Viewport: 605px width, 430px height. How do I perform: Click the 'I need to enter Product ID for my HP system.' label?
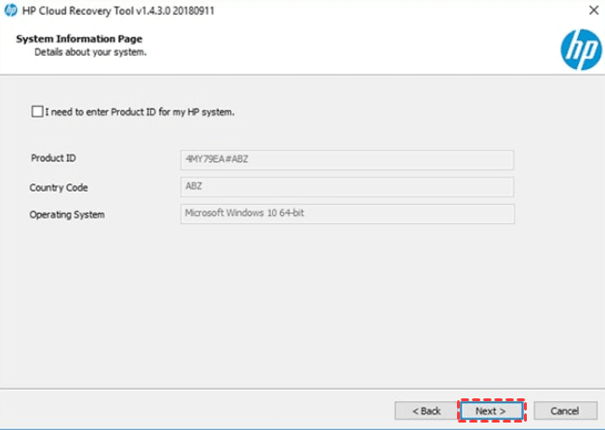pos(140,113)
